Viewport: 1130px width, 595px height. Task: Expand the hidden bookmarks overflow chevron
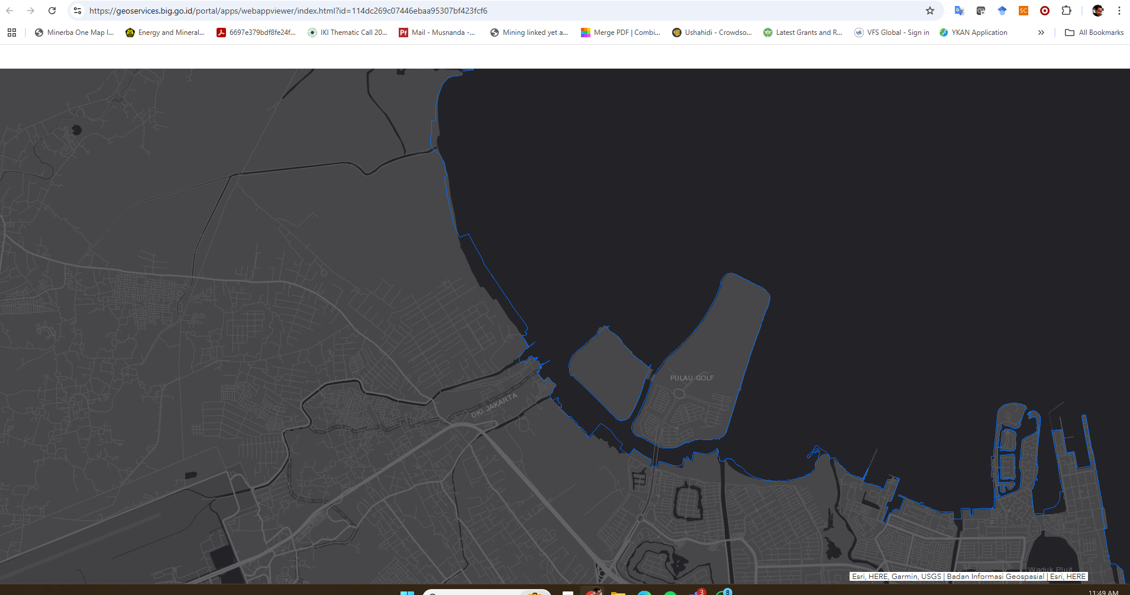pyautogui.click(x=1041, y=33)
